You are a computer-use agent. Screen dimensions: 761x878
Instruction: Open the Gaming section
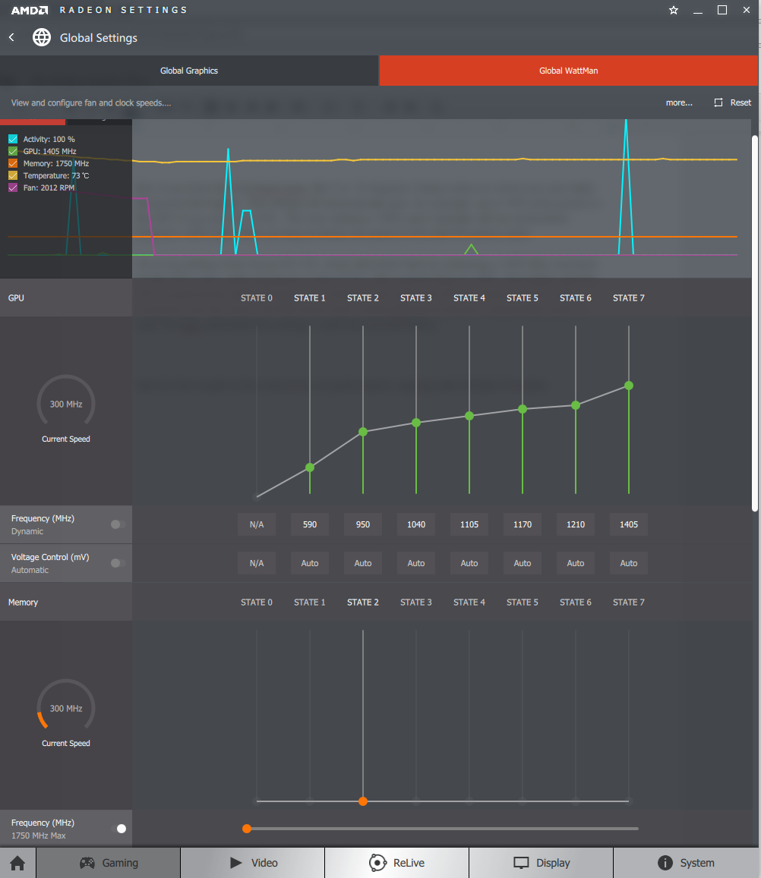(109, 863)
